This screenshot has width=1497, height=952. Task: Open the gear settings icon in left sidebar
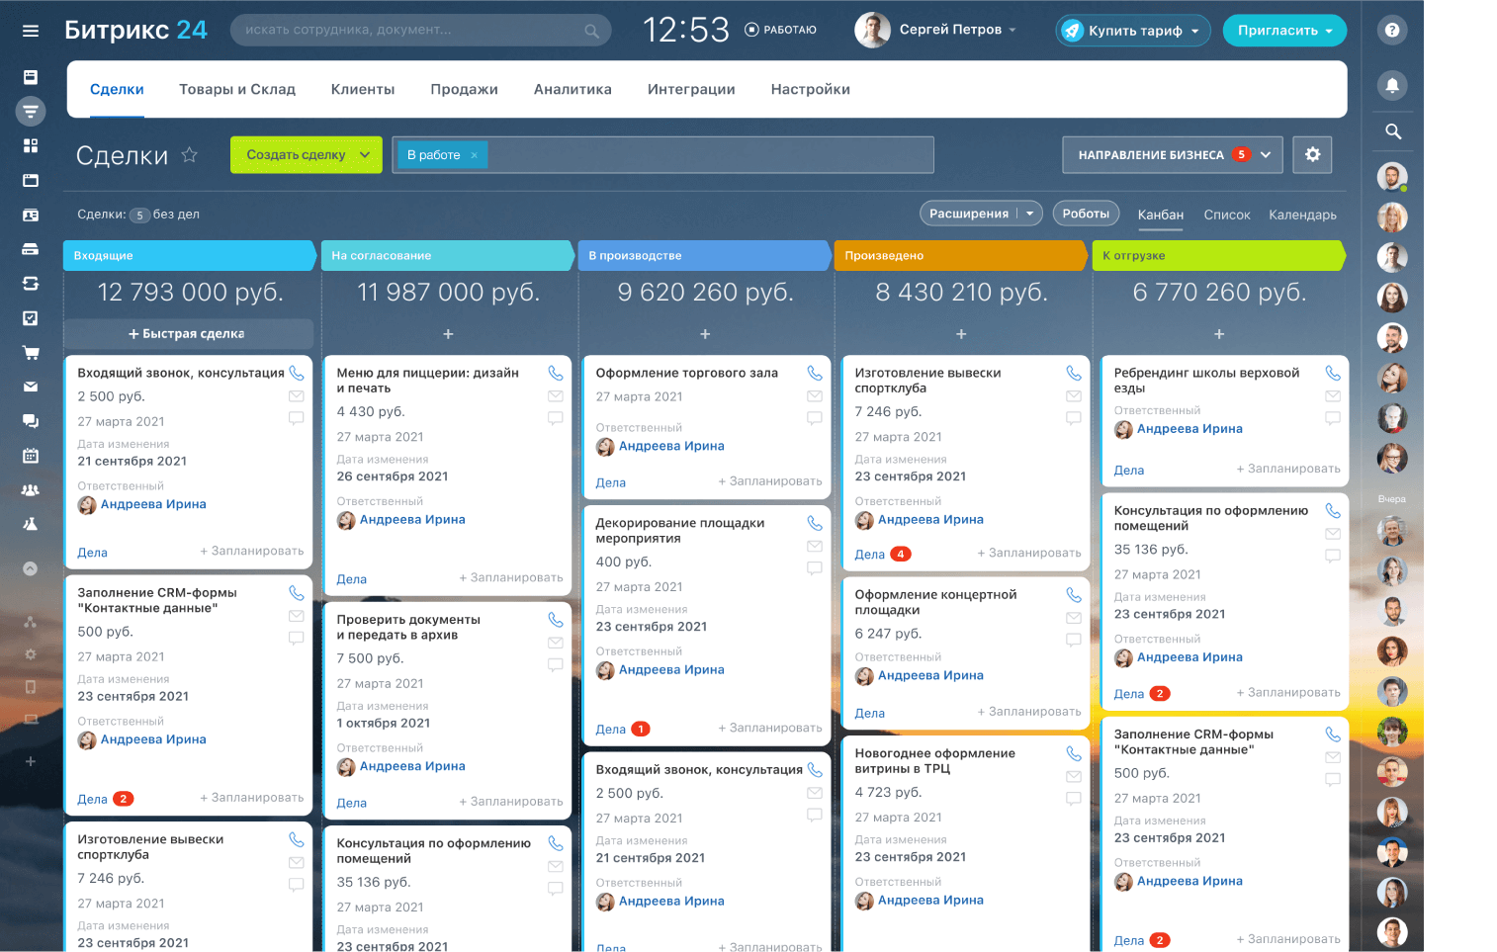[x=31, y=654]
